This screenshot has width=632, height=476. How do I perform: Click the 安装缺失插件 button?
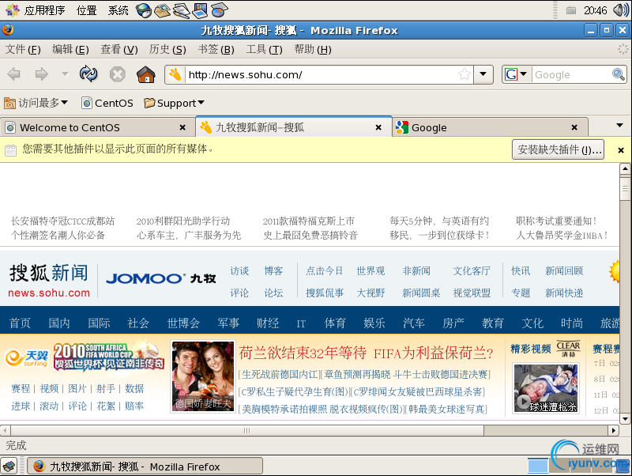[x=559, y=149]
